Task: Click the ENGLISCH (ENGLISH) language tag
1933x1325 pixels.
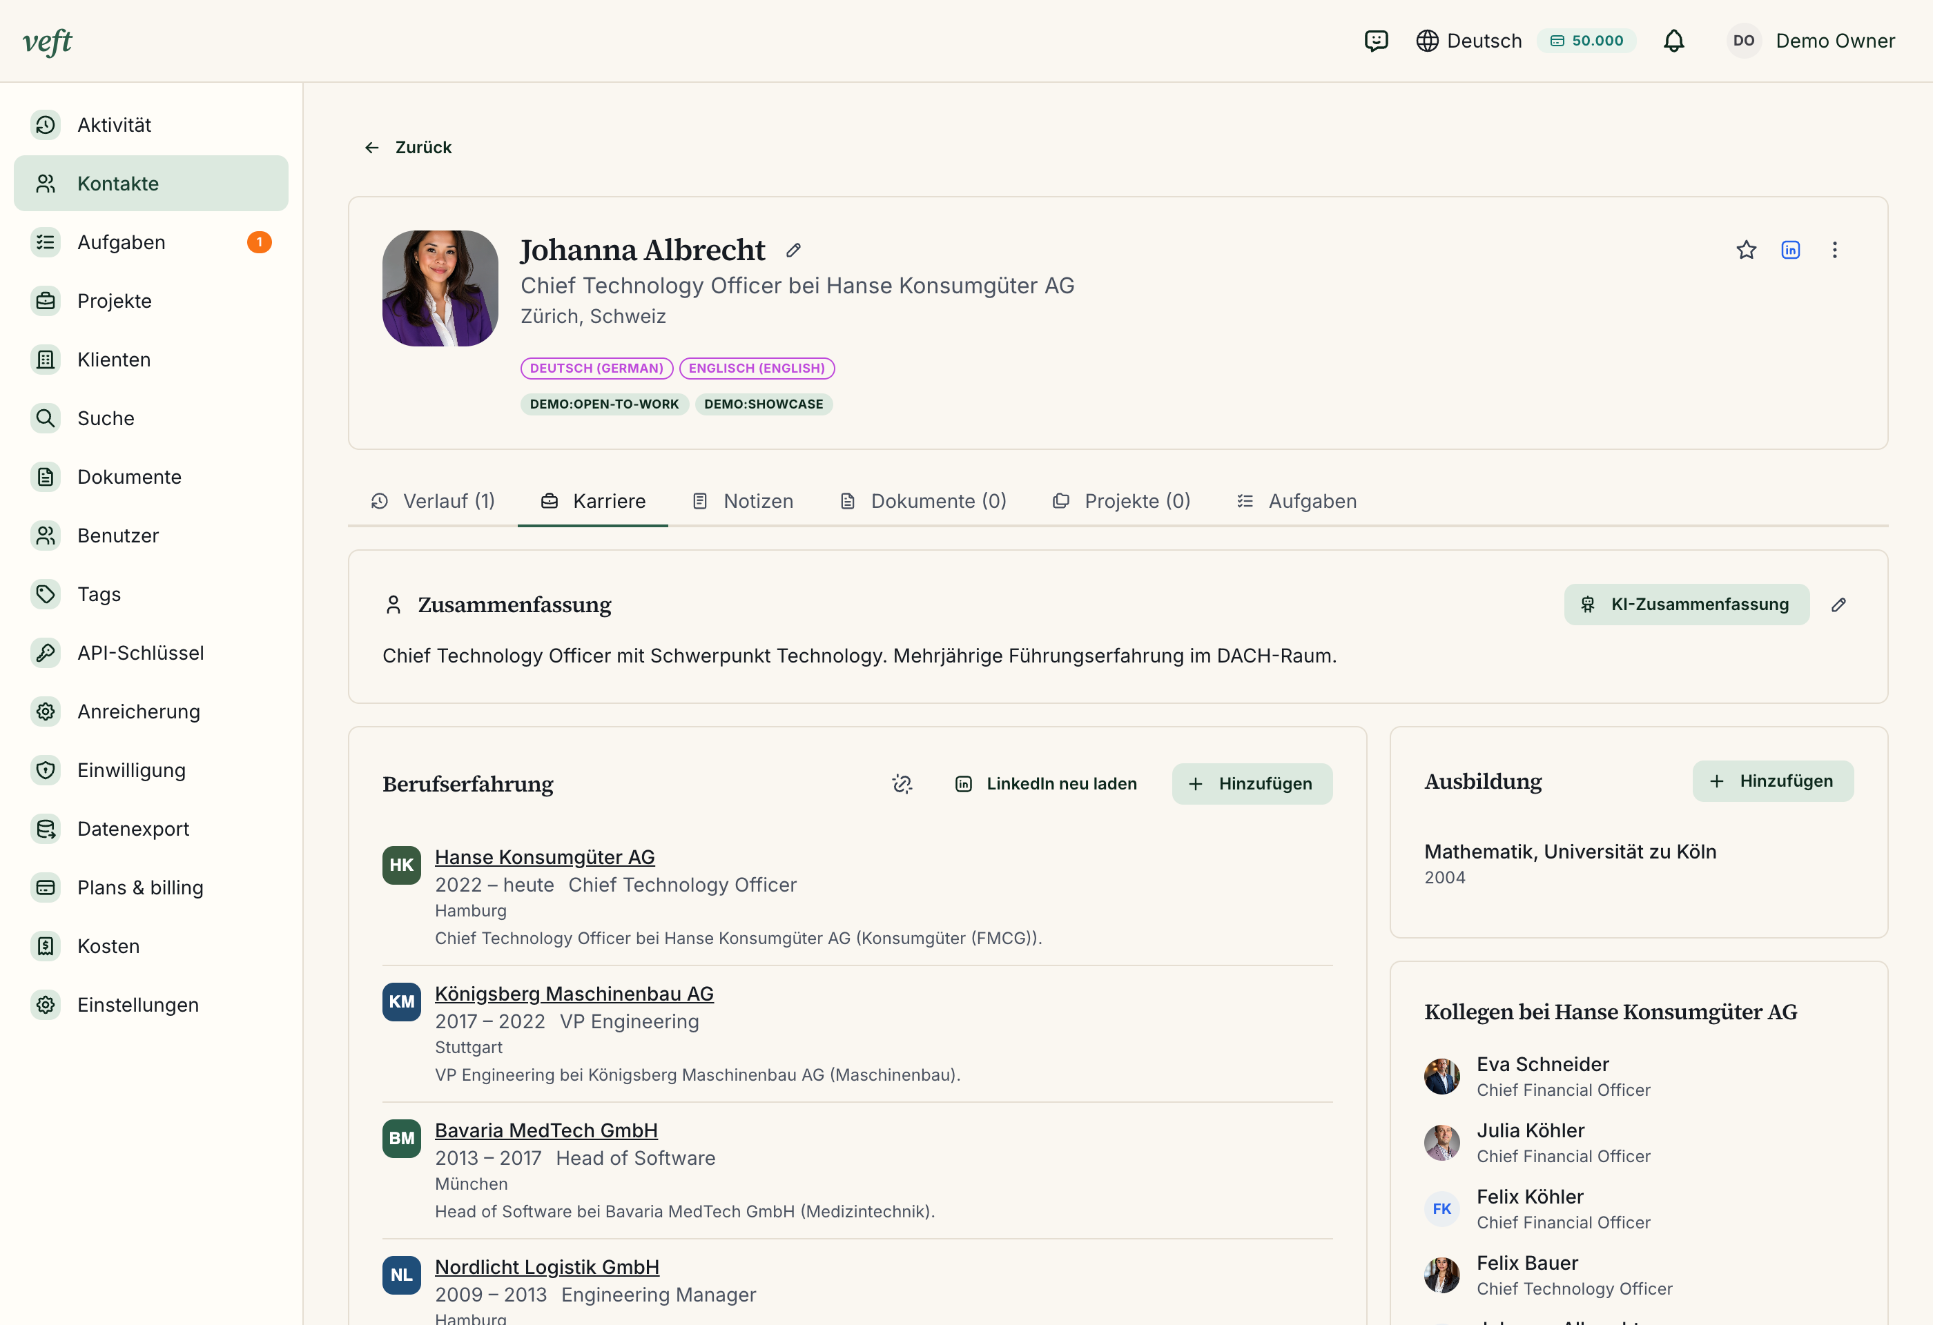Action: click(756, 369)
